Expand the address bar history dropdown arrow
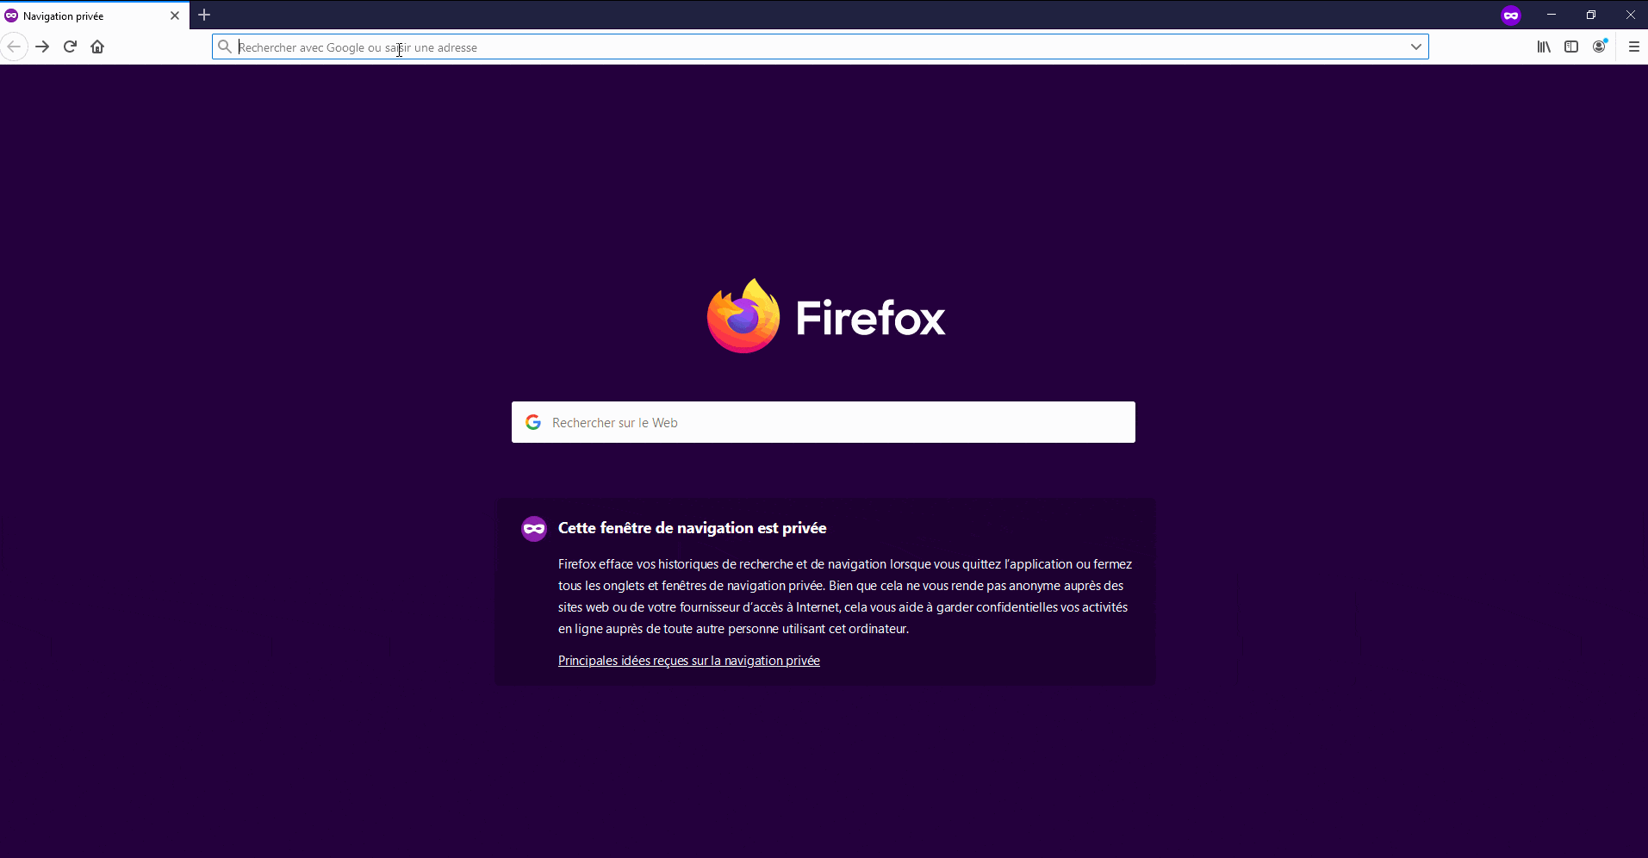The height and width of the screenshot is (858, 1648). click(x=1415, y=47)
